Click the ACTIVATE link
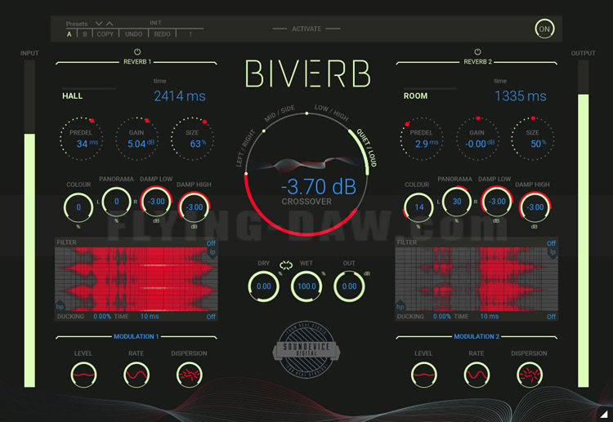 pos(306,29)
